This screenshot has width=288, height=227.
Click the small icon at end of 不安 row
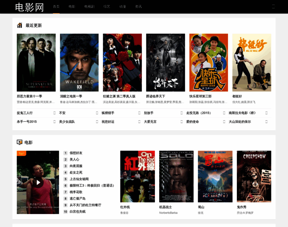[97, 113]
